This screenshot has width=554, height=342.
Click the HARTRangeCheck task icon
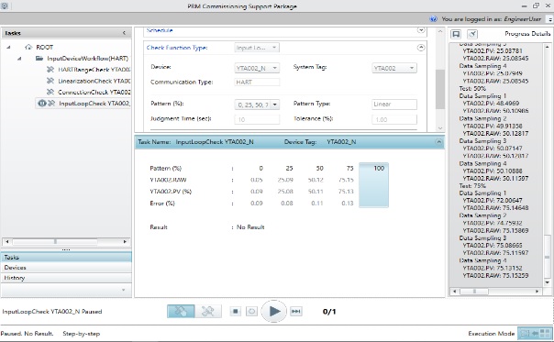click(x=50, y=70)
